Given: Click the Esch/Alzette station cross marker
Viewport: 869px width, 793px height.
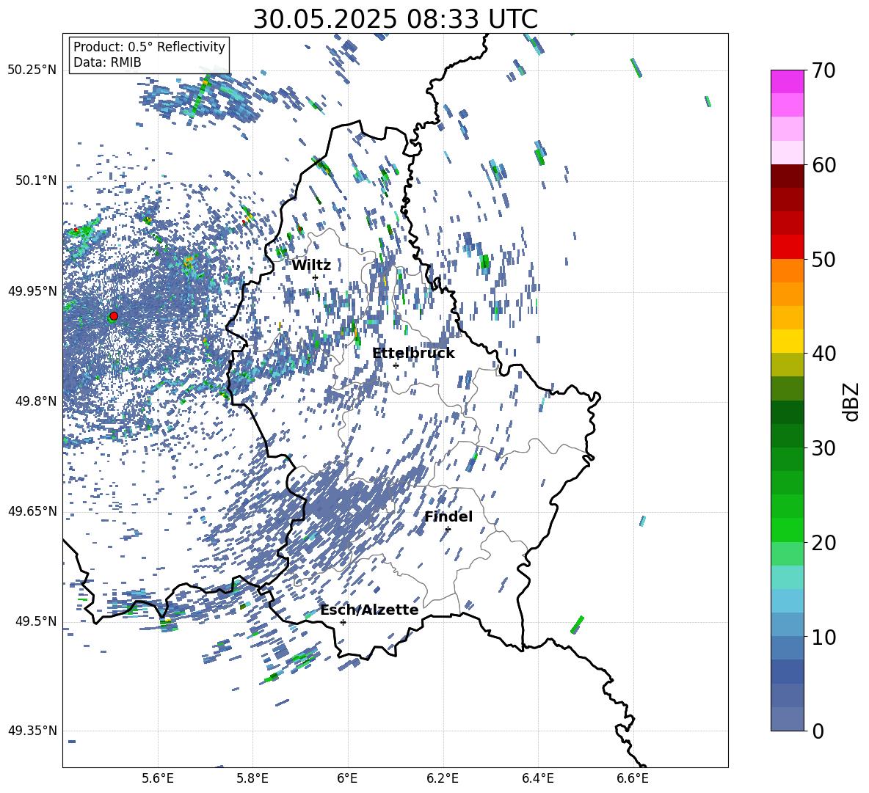Looking at the screenshot, I should tap(343, 622).
